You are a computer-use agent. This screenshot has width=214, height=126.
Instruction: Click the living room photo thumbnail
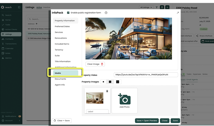pos(95,98)
